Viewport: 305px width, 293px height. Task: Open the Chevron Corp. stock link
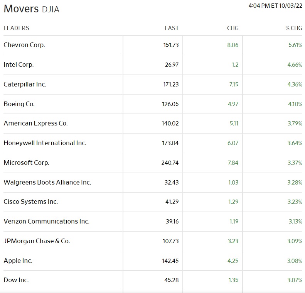pyautogui.click(x=24, y=45)
